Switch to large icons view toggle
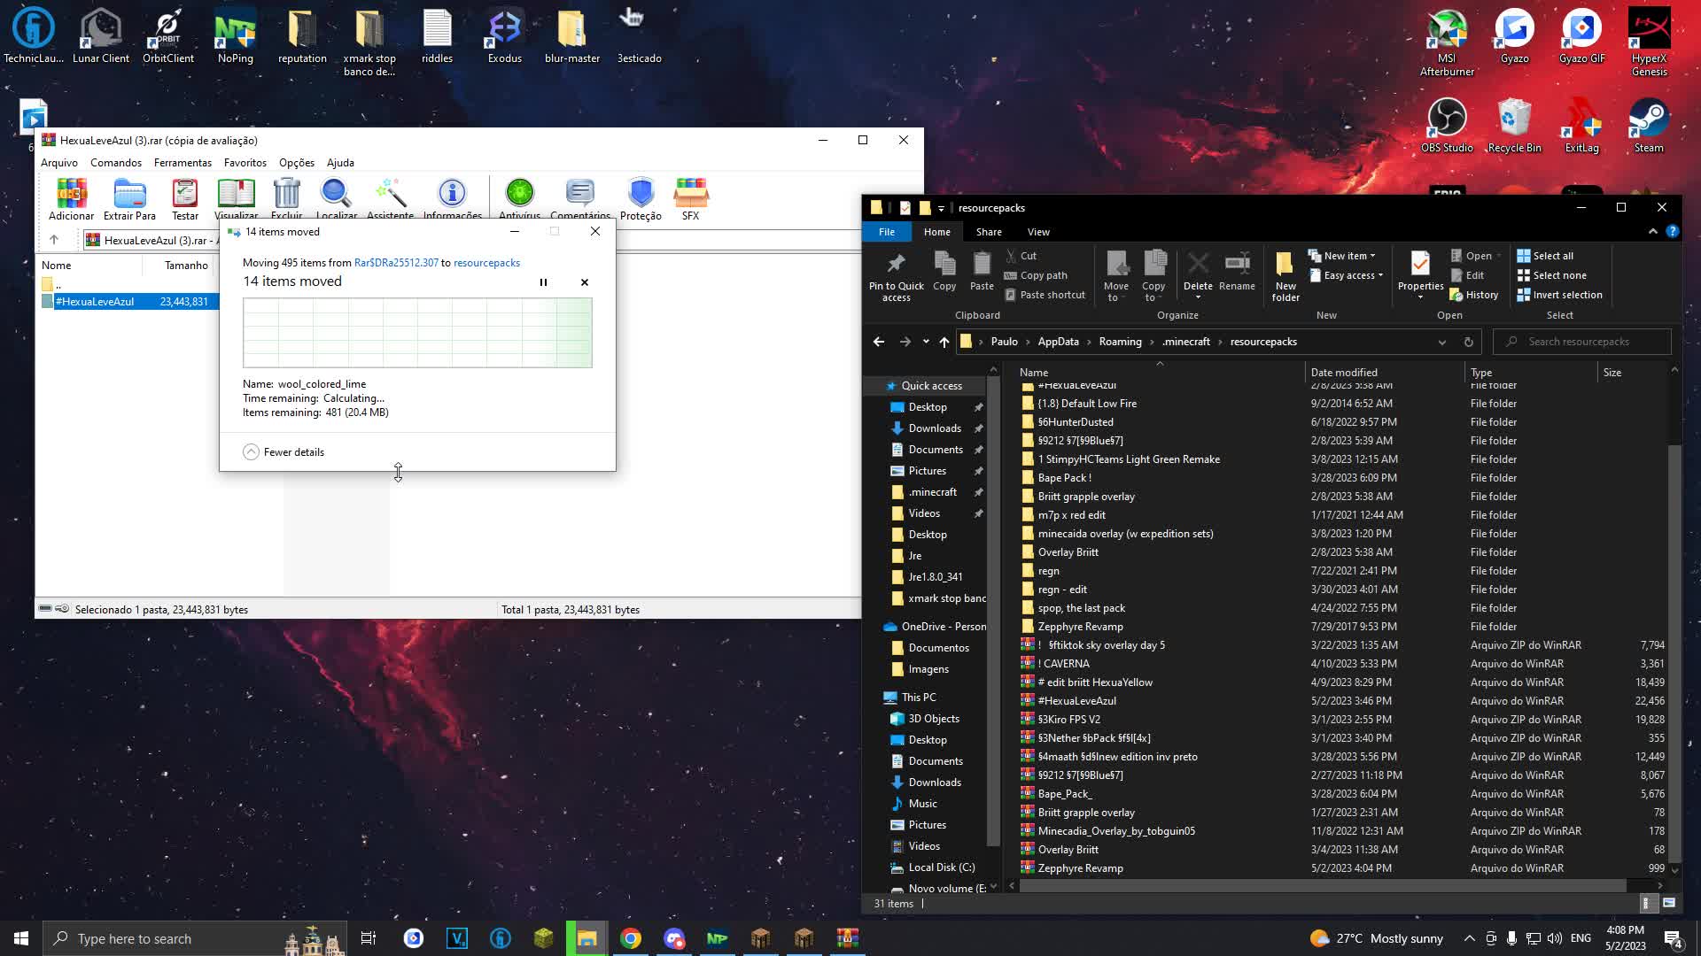Image resolution: width=1701 pixels, height=956 pixels. pyautogui.click(x=1669, y=903)
